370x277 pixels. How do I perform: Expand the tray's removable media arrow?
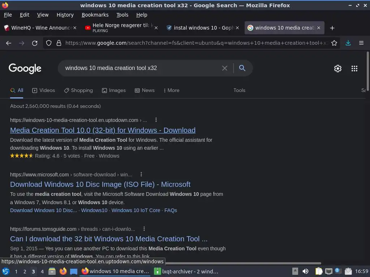point(295,271)
